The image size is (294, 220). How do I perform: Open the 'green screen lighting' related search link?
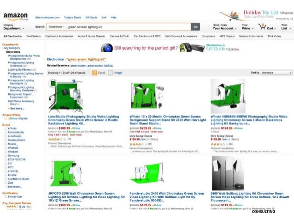pos(100,66)
